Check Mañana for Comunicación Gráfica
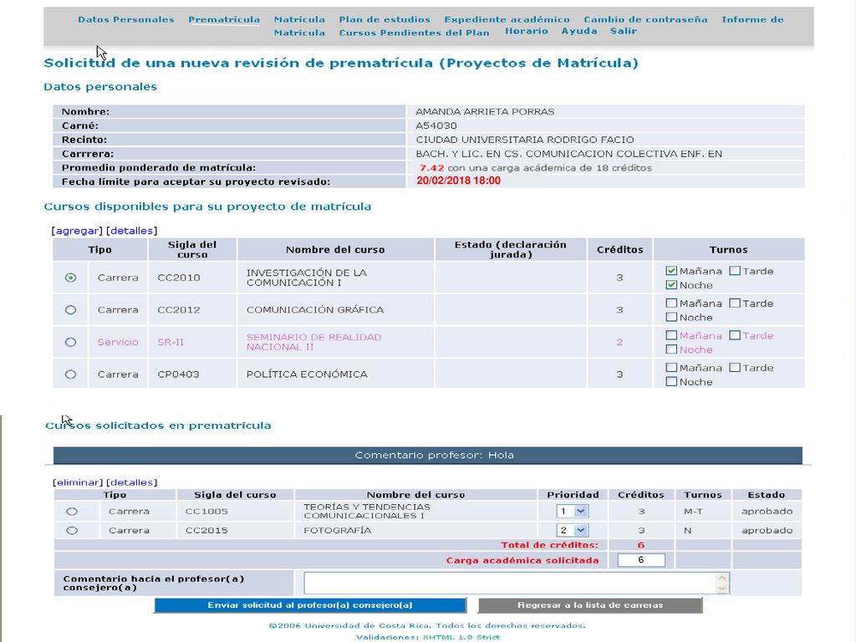 pyautogui.click(x=671, y=303)
